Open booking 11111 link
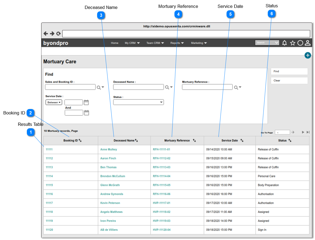 pos(49,149)
